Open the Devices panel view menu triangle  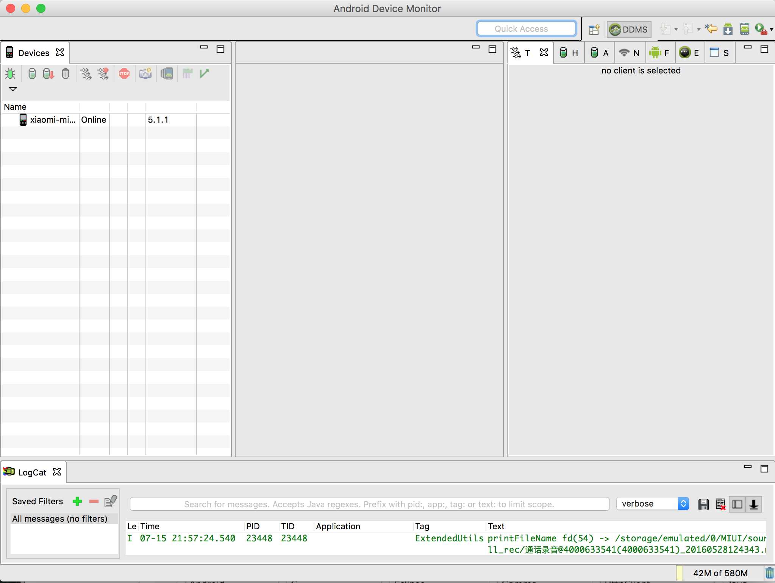click(13, 89)
